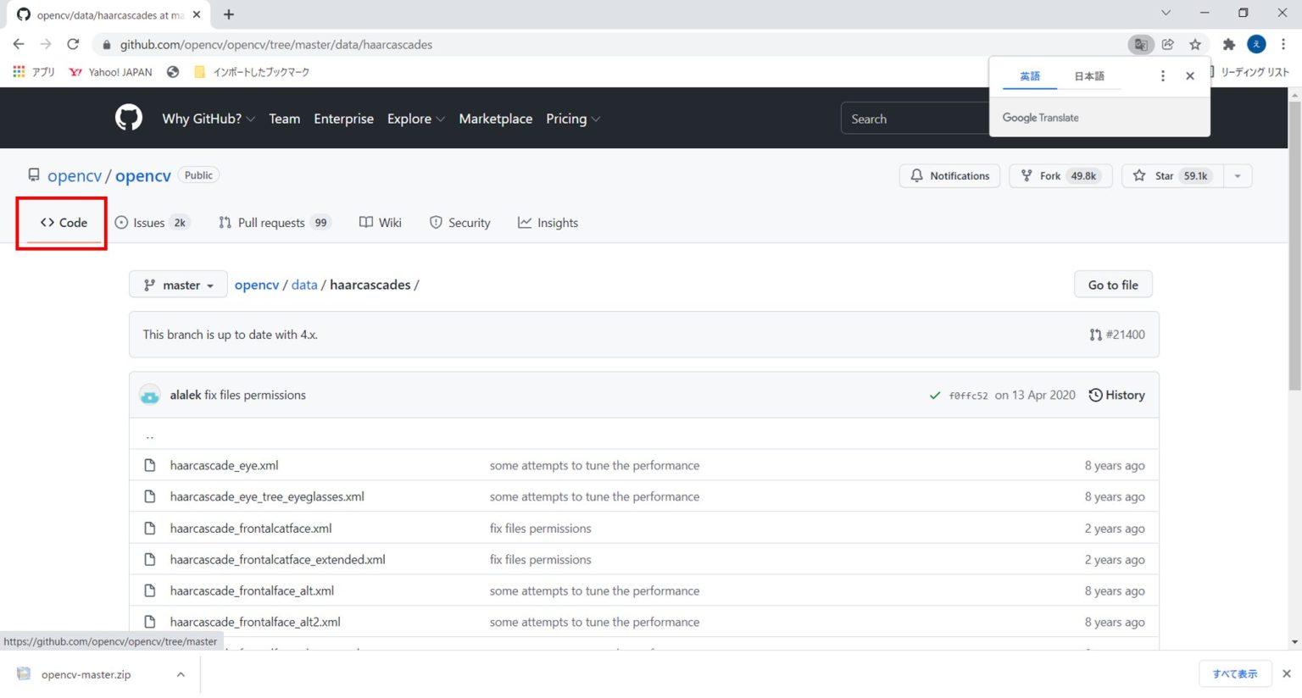Open haarcascade_frontalcatface.xml file
This screenshot has height=698, width=1302.
tap(251, 529)
